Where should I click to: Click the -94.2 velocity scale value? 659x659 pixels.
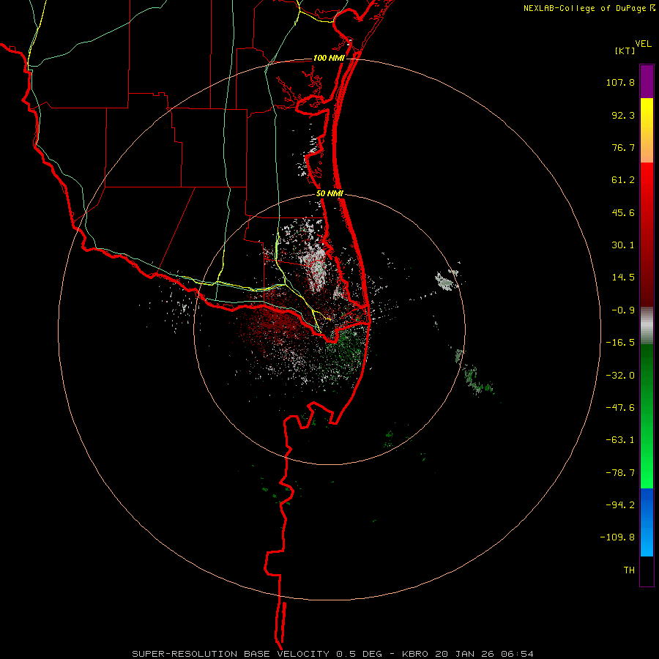click(620, 505)
